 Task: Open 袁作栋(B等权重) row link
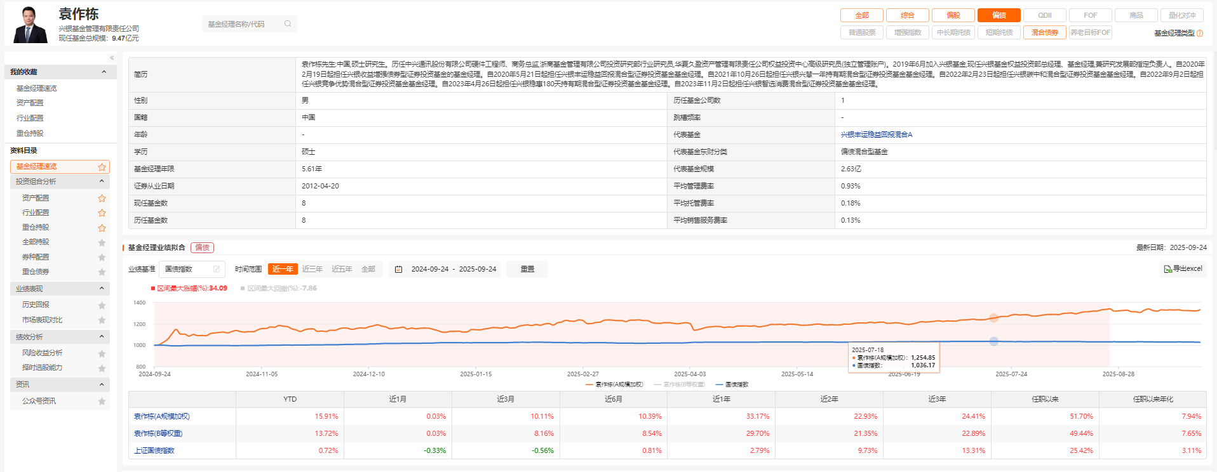(158, 433)
